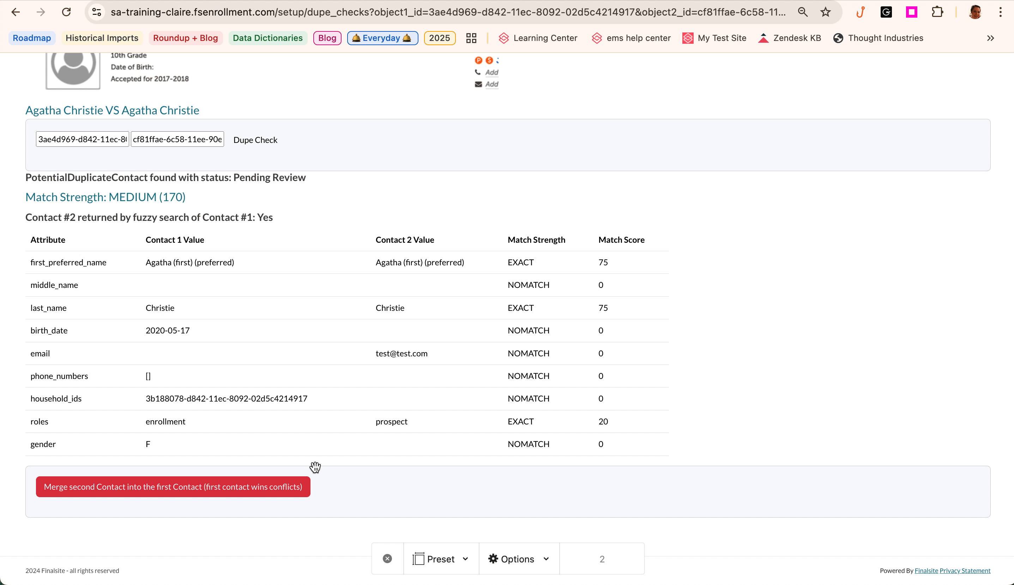Show more bookmarks with double chevron
The height and width of the screenshot is (585, 1014).
click(990, 38)
